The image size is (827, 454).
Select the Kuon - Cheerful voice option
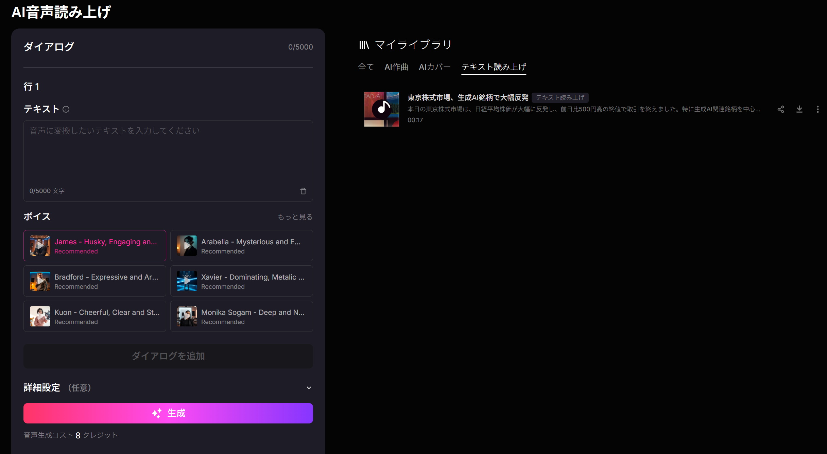95,316
